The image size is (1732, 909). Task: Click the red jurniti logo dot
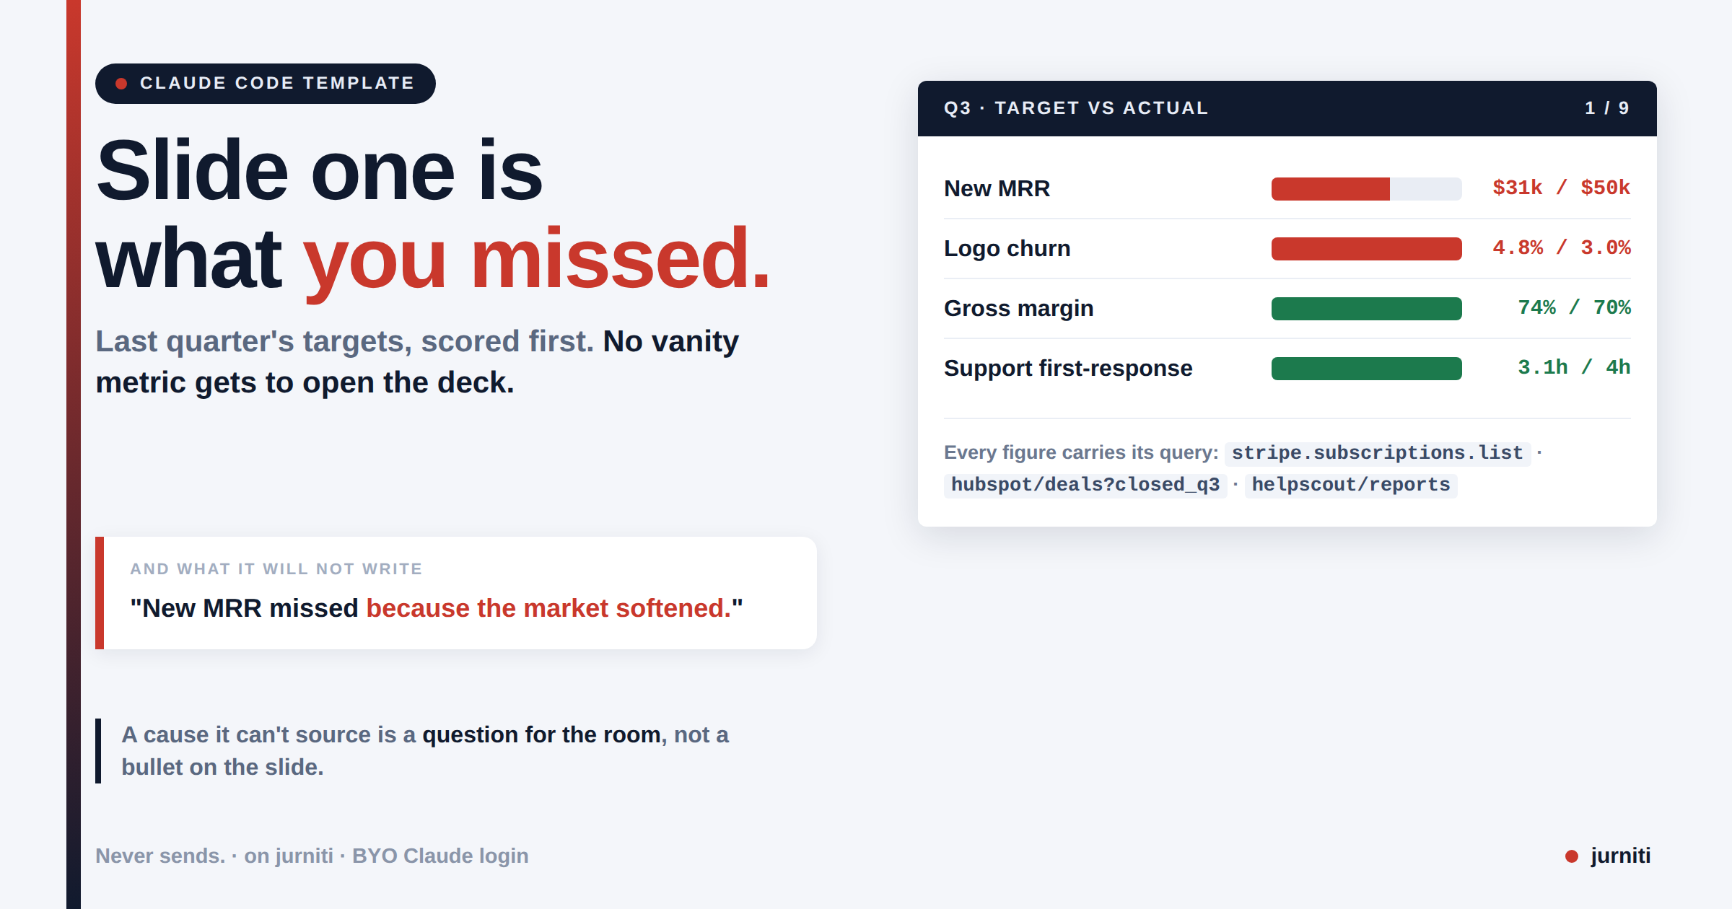tap(1571, 856)
